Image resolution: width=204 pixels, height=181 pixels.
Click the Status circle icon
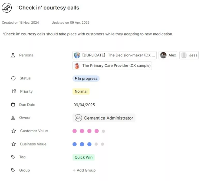click(x=13, y=78)
